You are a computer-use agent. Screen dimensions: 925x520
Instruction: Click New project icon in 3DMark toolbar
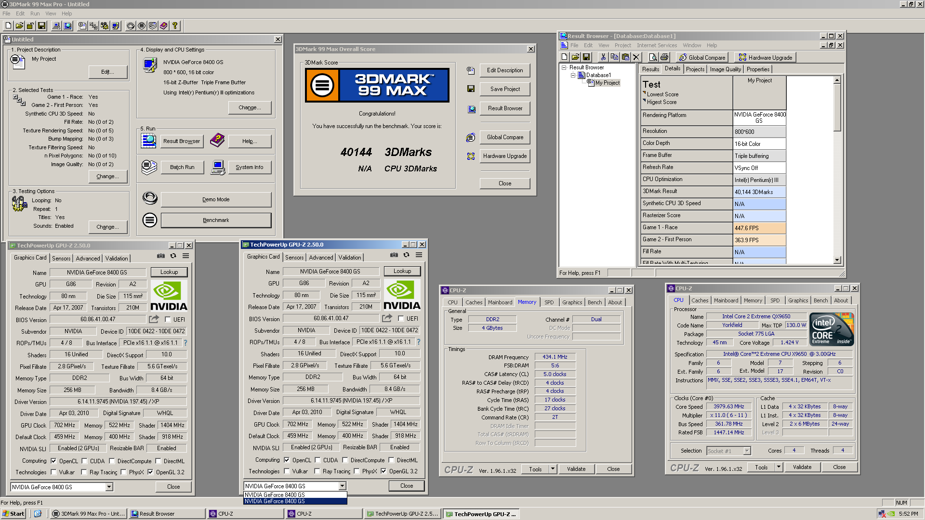(x=9, y=26)
